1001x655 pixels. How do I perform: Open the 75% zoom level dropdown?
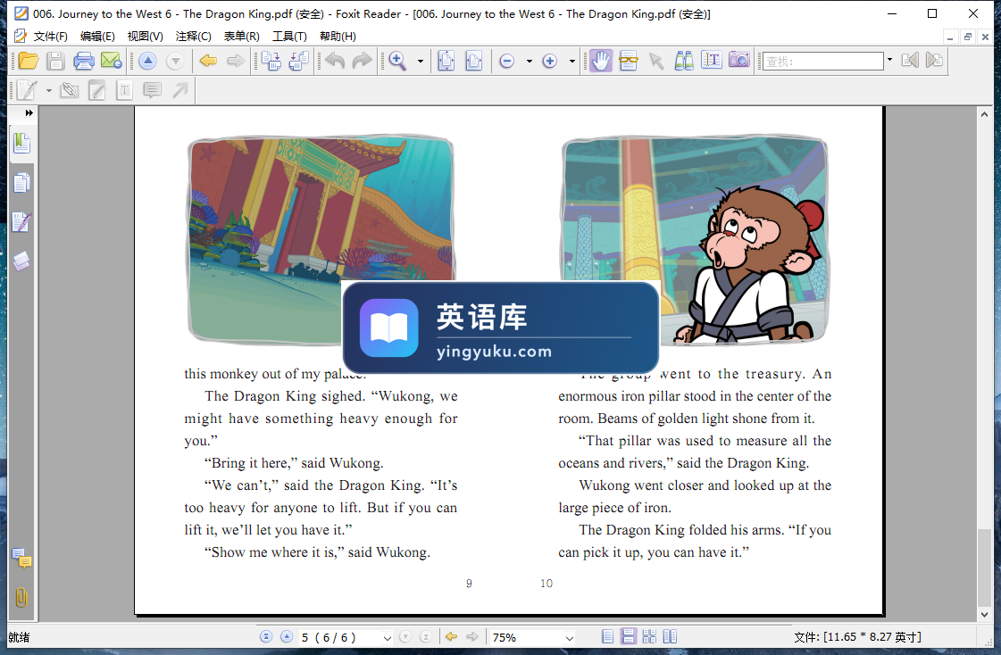(x=570, y=638)
